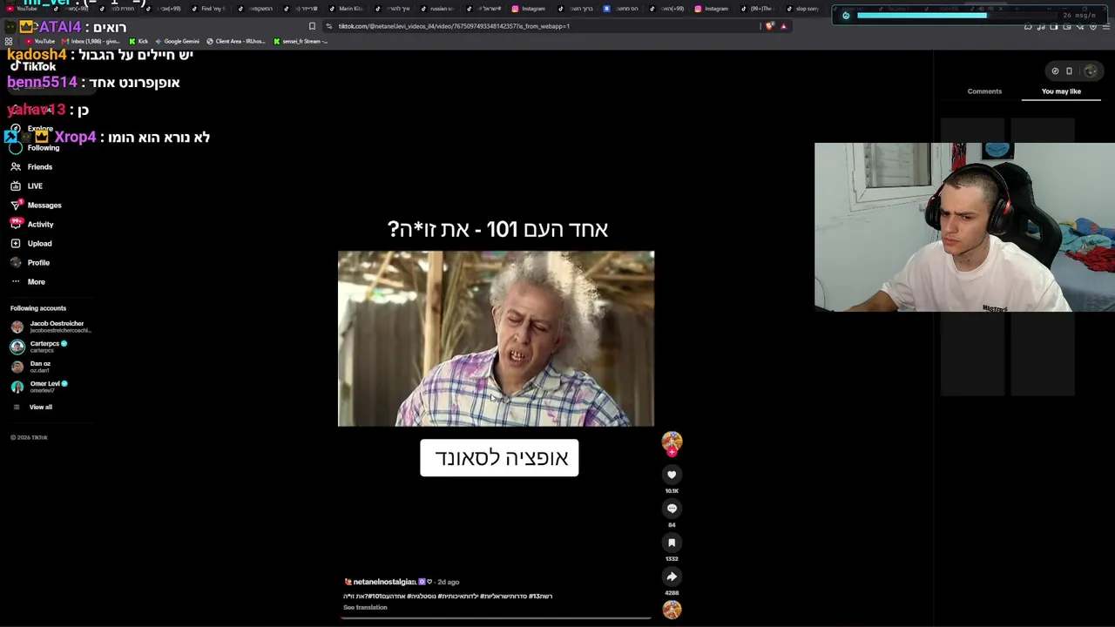Image resolution: width=1115 pixels, height=627 pixels.
Task: Pause the playing TikTok video
Action: click(x=496, y=339)
